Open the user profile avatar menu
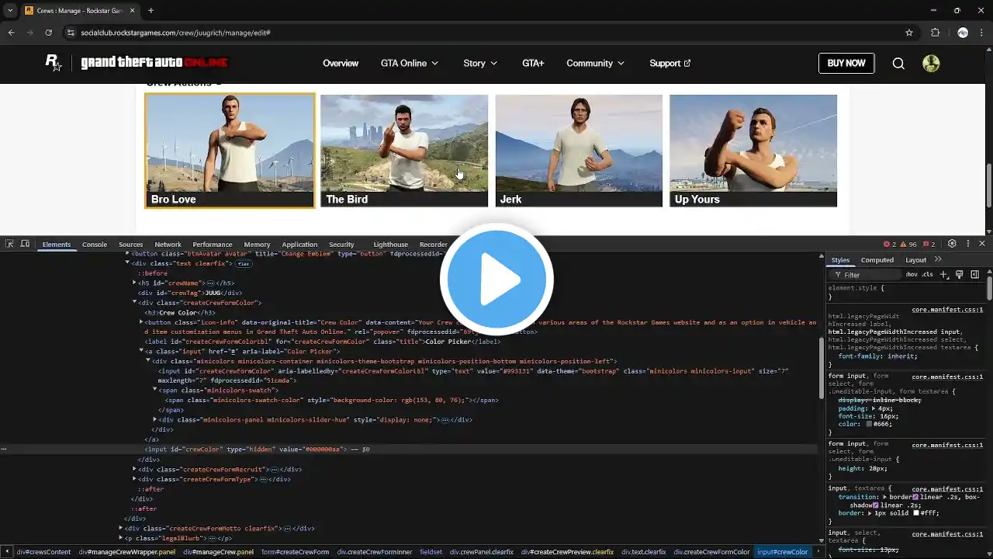 tap(931, 64)
